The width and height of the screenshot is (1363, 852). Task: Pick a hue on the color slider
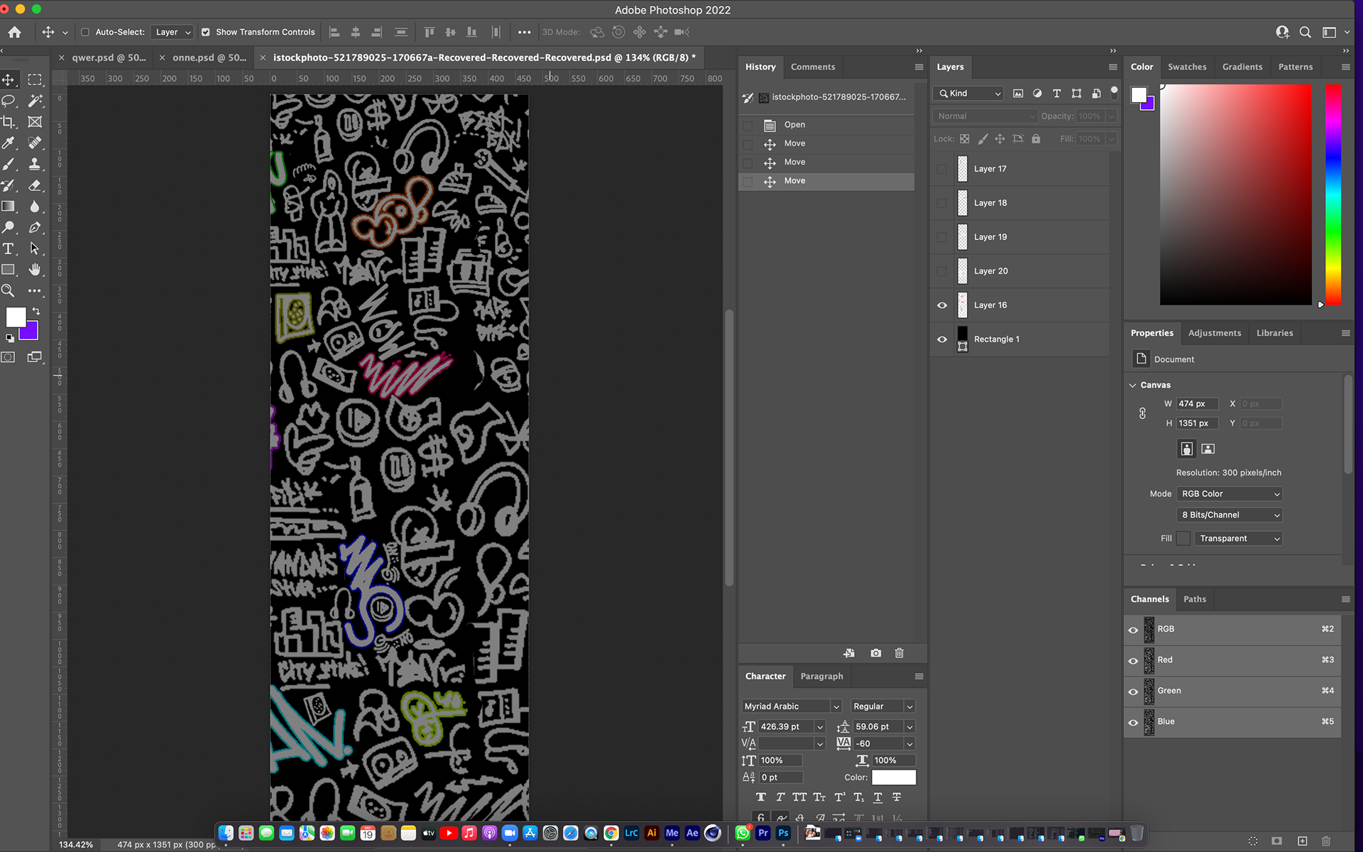tap(1333, 195)
